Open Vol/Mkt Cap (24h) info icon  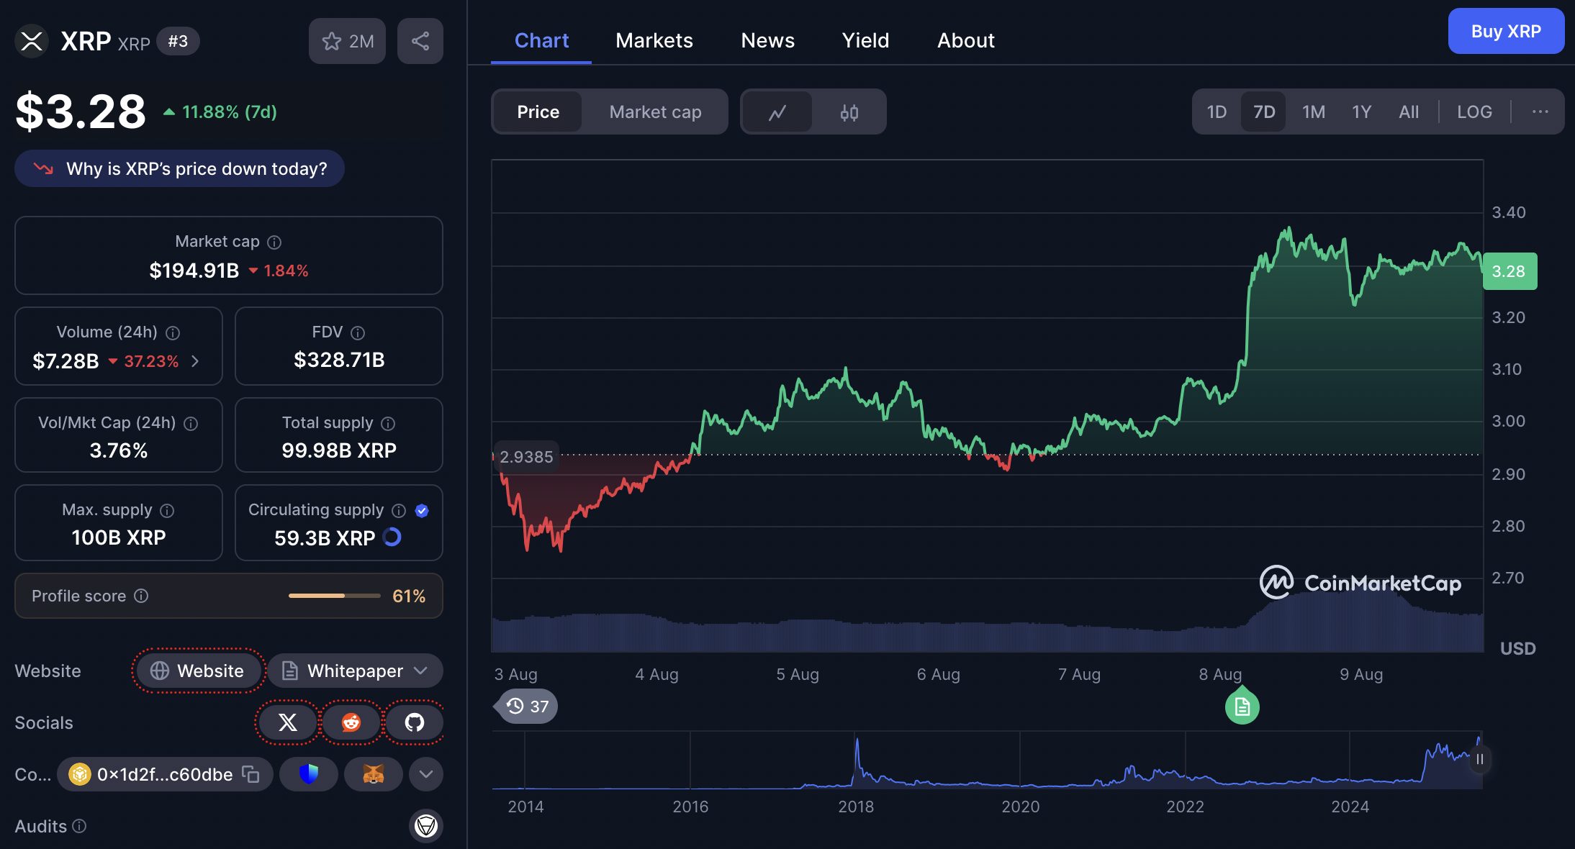tap(191, 424)
